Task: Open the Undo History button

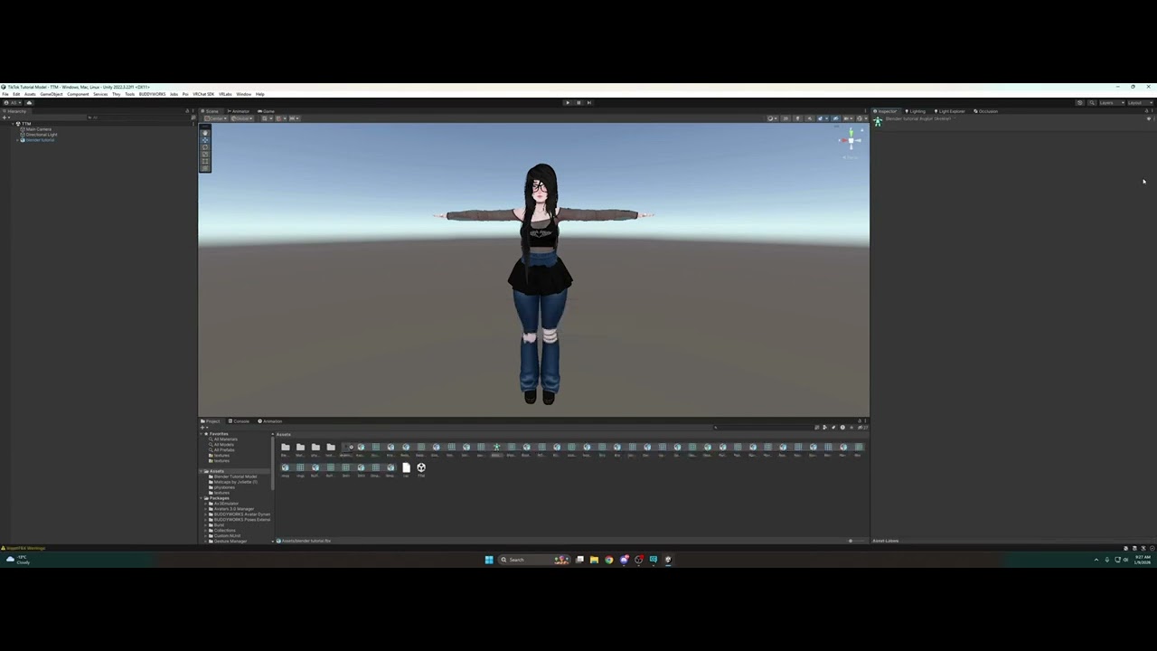Action: pos(1080,103)
